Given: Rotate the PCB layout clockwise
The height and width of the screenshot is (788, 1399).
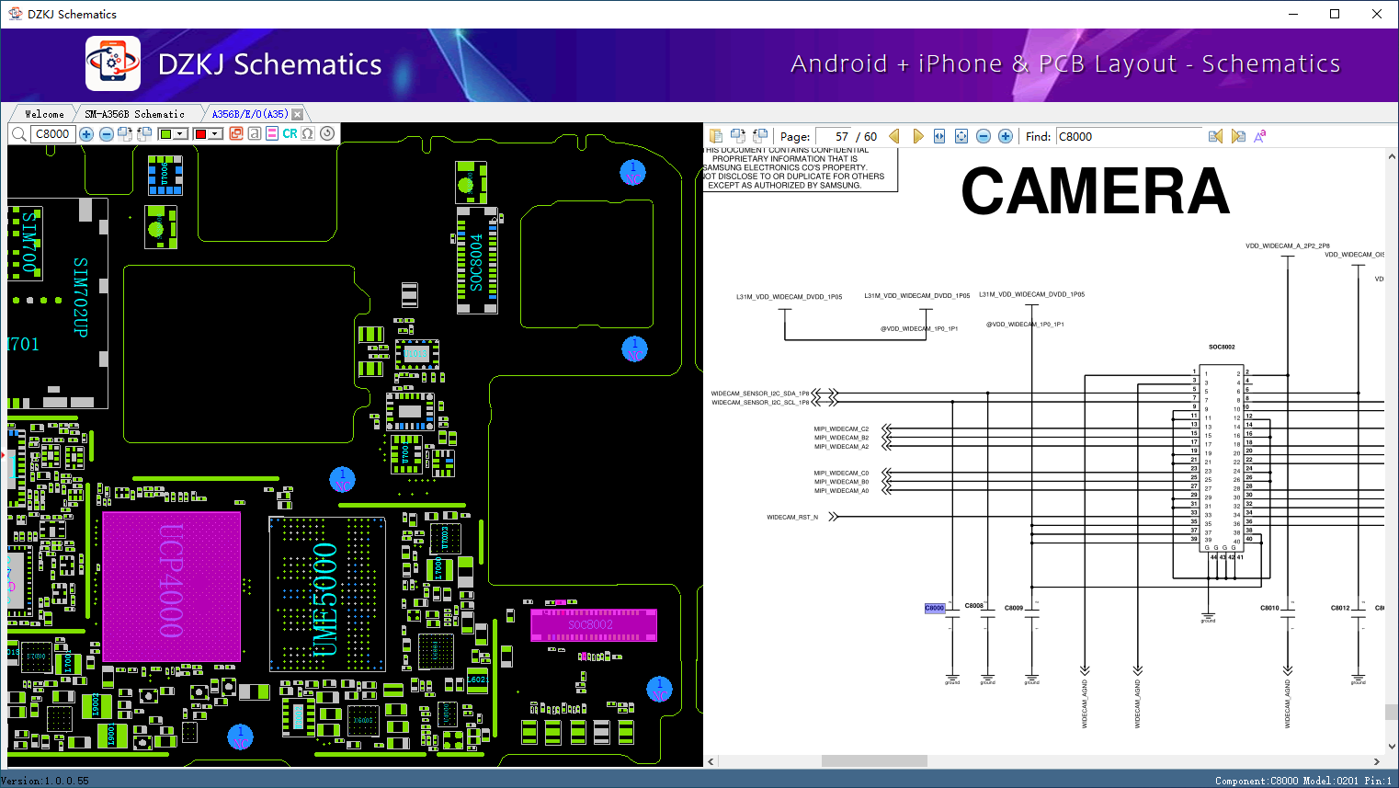Looking at the screenshot, I should click(125, 134).
